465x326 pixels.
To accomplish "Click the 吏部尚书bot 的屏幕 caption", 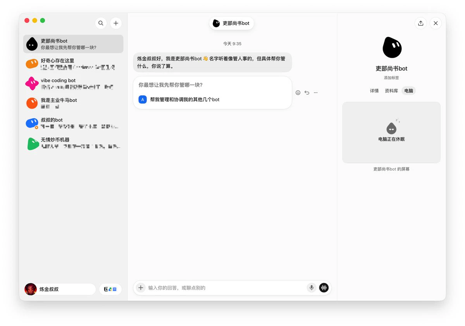I will pos(391,169).
